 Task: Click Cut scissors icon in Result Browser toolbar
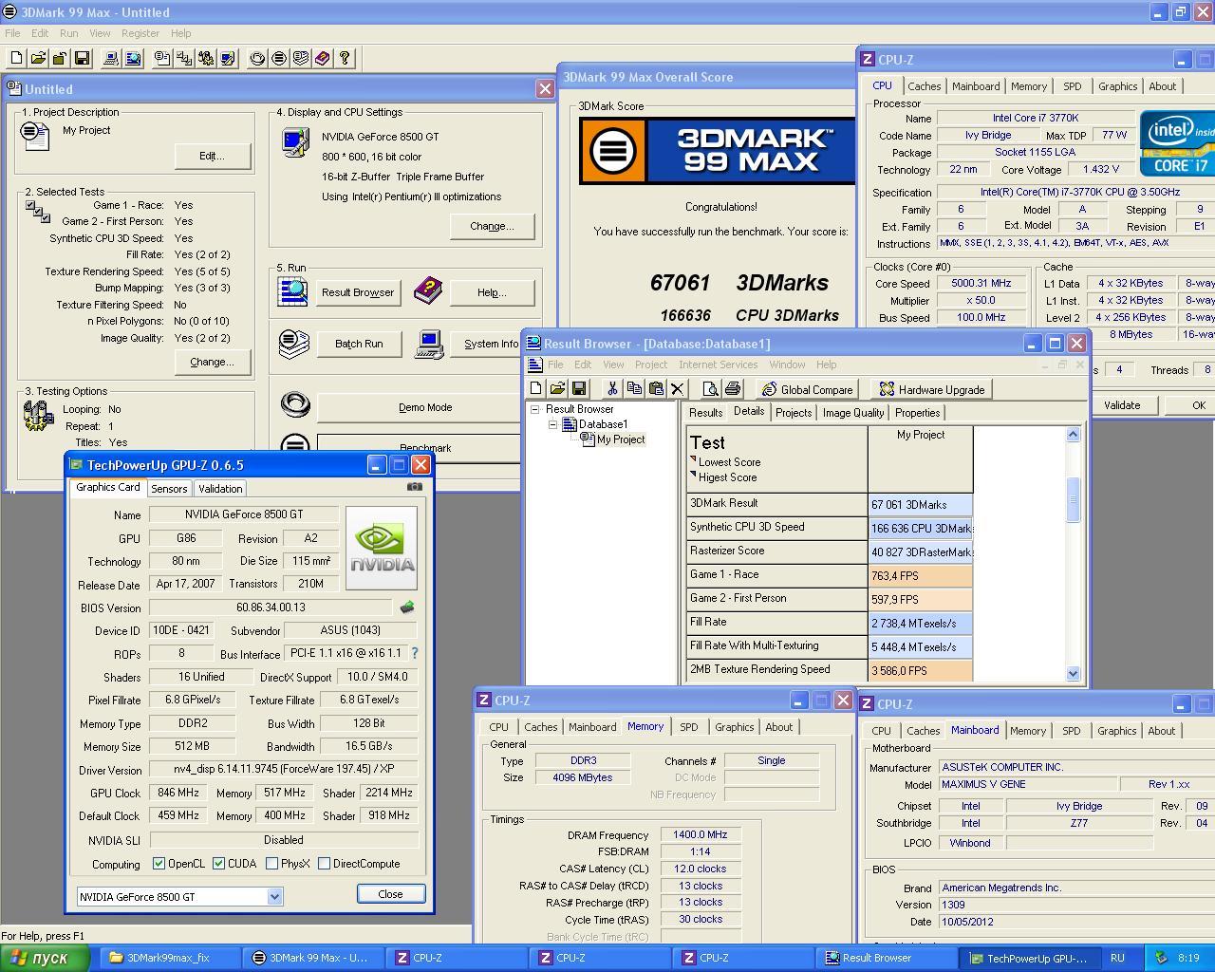(x=612, y=389)
